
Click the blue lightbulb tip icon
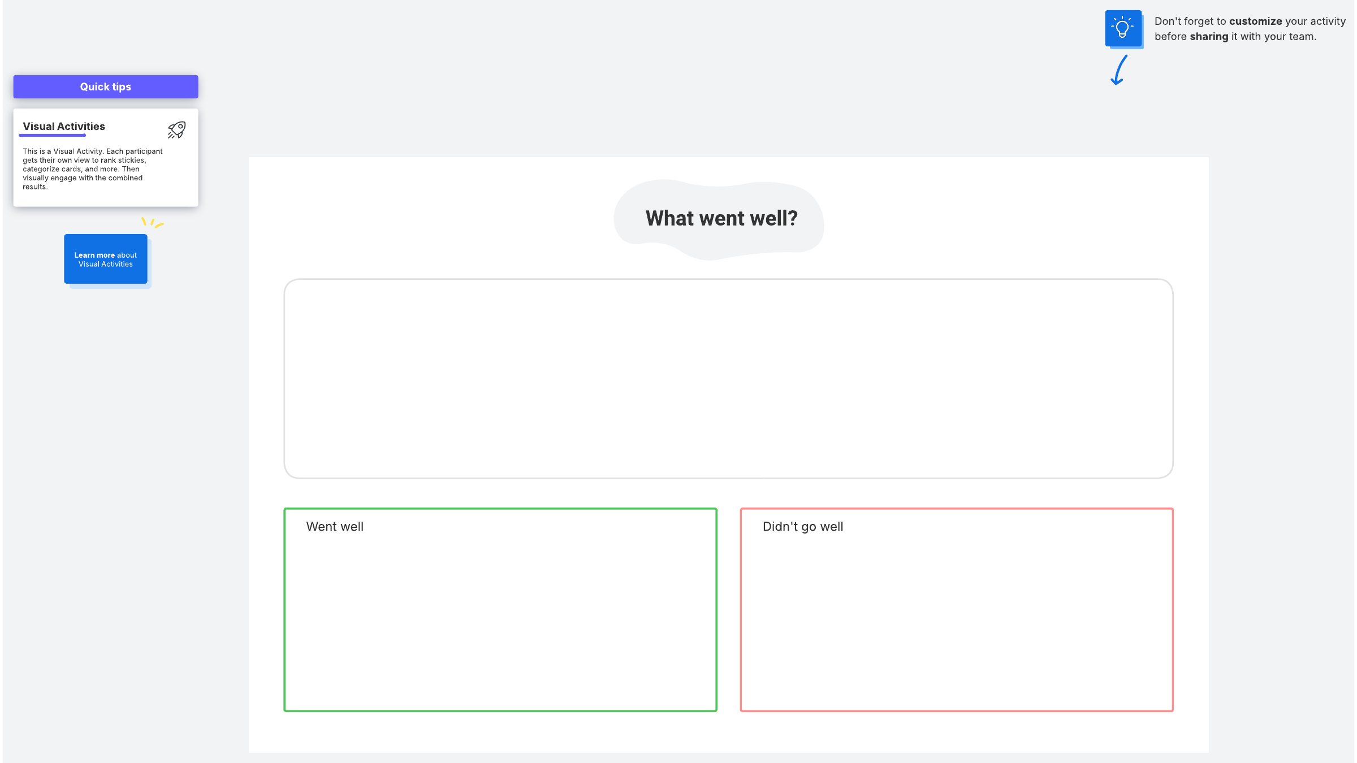(1123, 28)
